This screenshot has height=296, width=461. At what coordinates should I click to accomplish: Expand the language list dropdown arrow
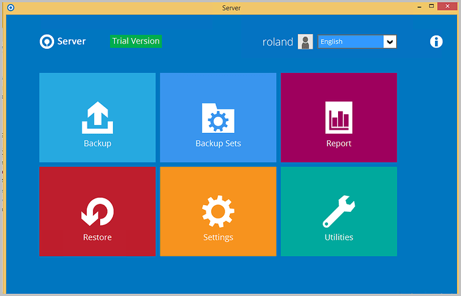[x=390, y=41]
